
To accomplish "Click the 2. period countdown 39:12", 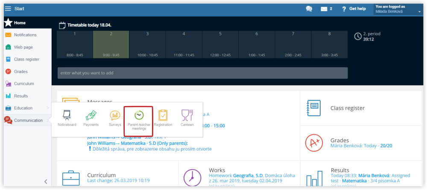I will click(x=369, y=39).
